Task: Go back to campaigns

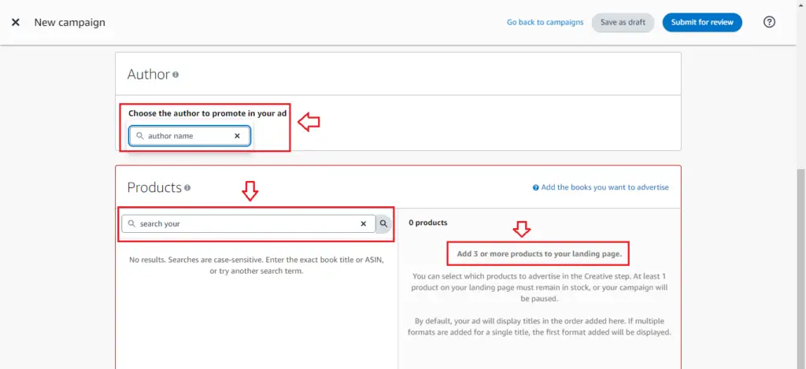Action: tap(545, 22)
